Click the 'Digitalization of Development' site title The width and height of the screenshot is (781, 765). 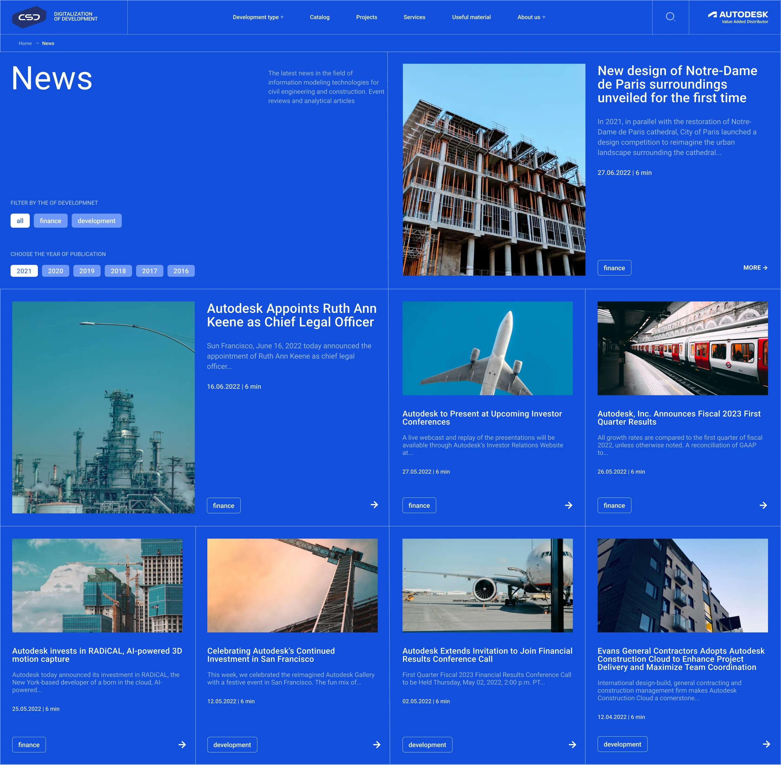click(x=76, y=17)
